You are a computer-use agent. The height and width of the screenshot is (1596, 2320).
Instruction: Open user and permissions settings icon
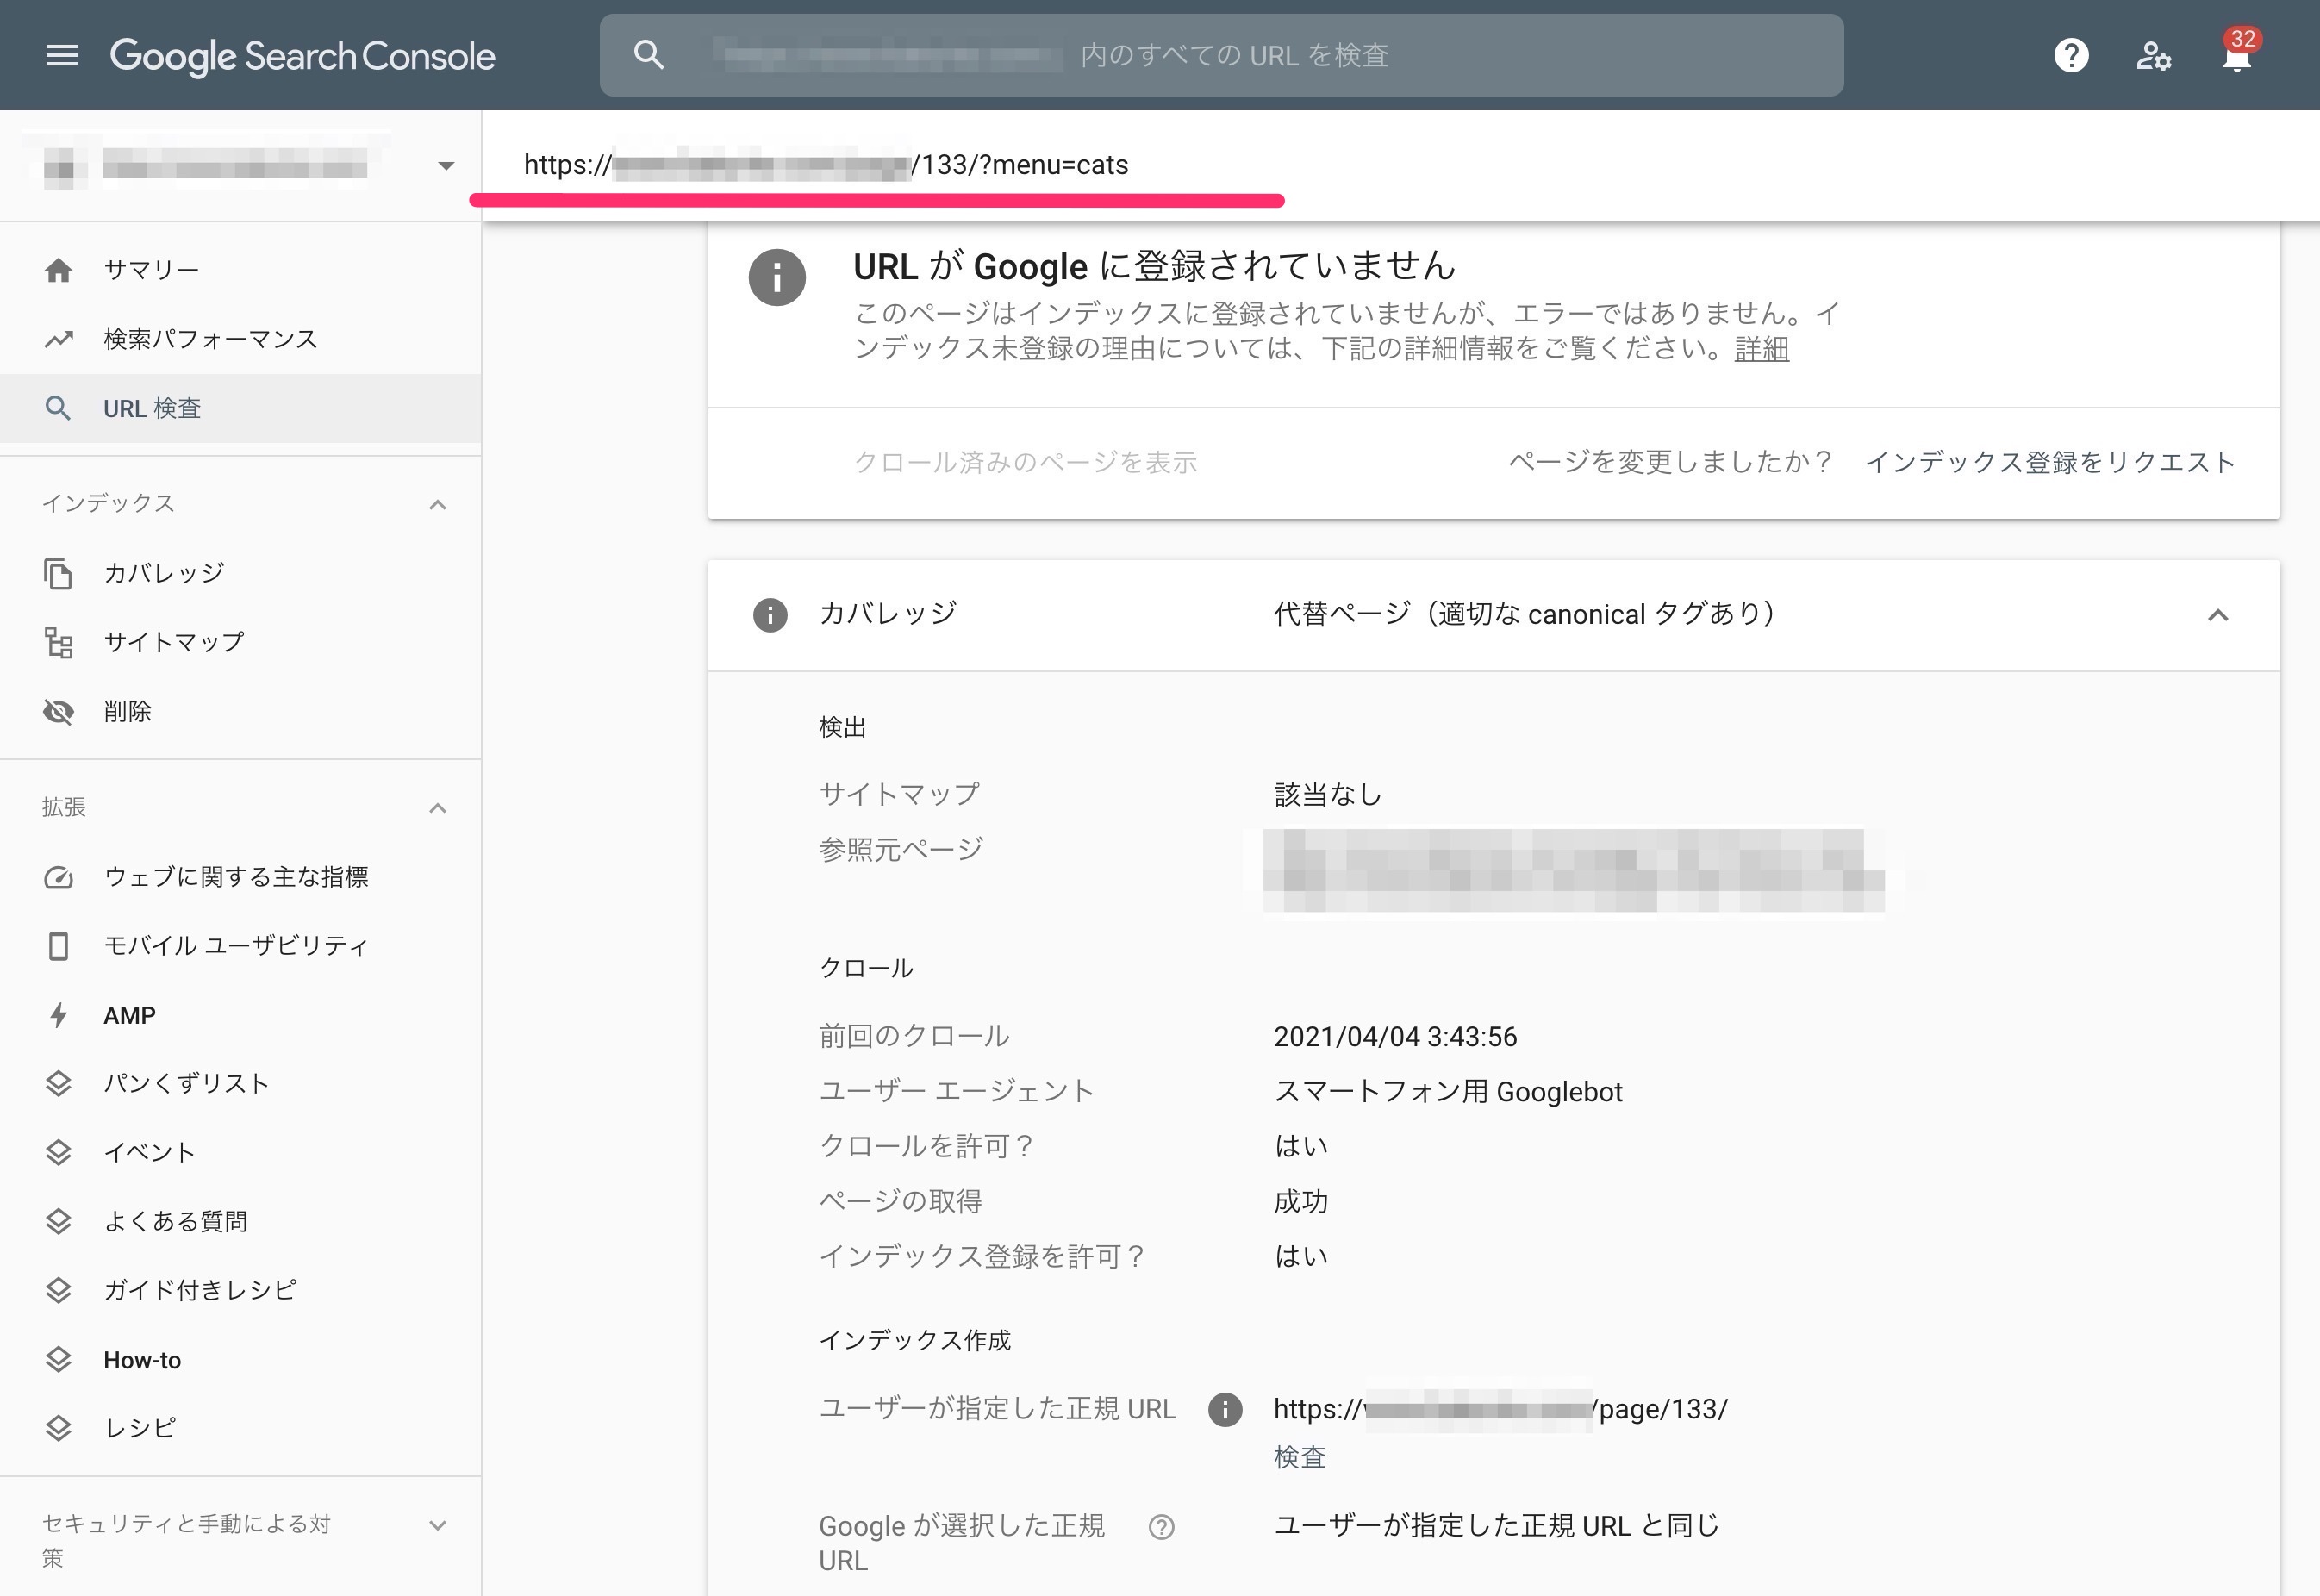2153,56
